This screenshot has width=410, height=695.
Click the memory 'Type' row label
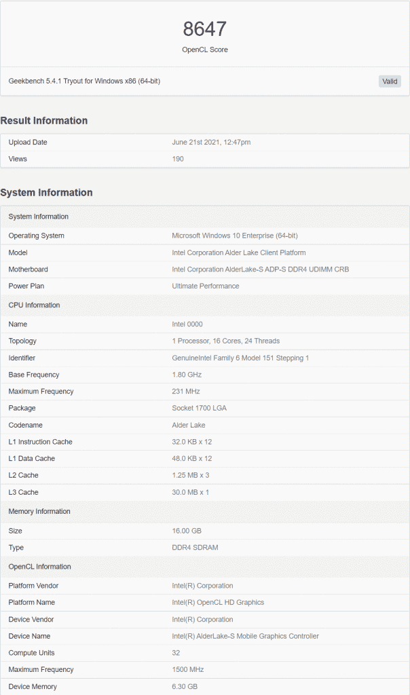(16, 548)
